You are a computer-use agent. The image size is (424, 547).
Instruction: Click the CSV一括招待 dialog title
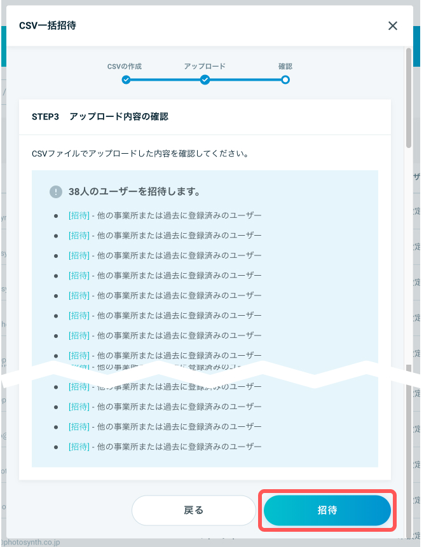pos(48,25)
